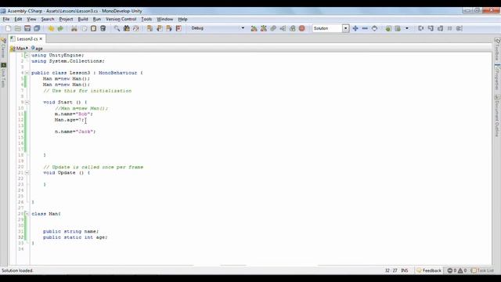The width and height of the screenshot is (501, 282).
Task: Click the error count indicator in status bar
Action: (452, 270)
